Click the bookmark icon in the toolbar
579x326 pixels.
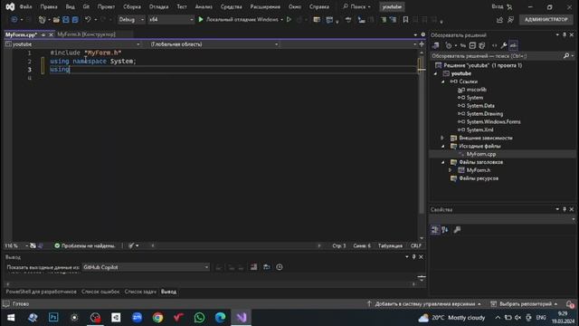point(405,19)
